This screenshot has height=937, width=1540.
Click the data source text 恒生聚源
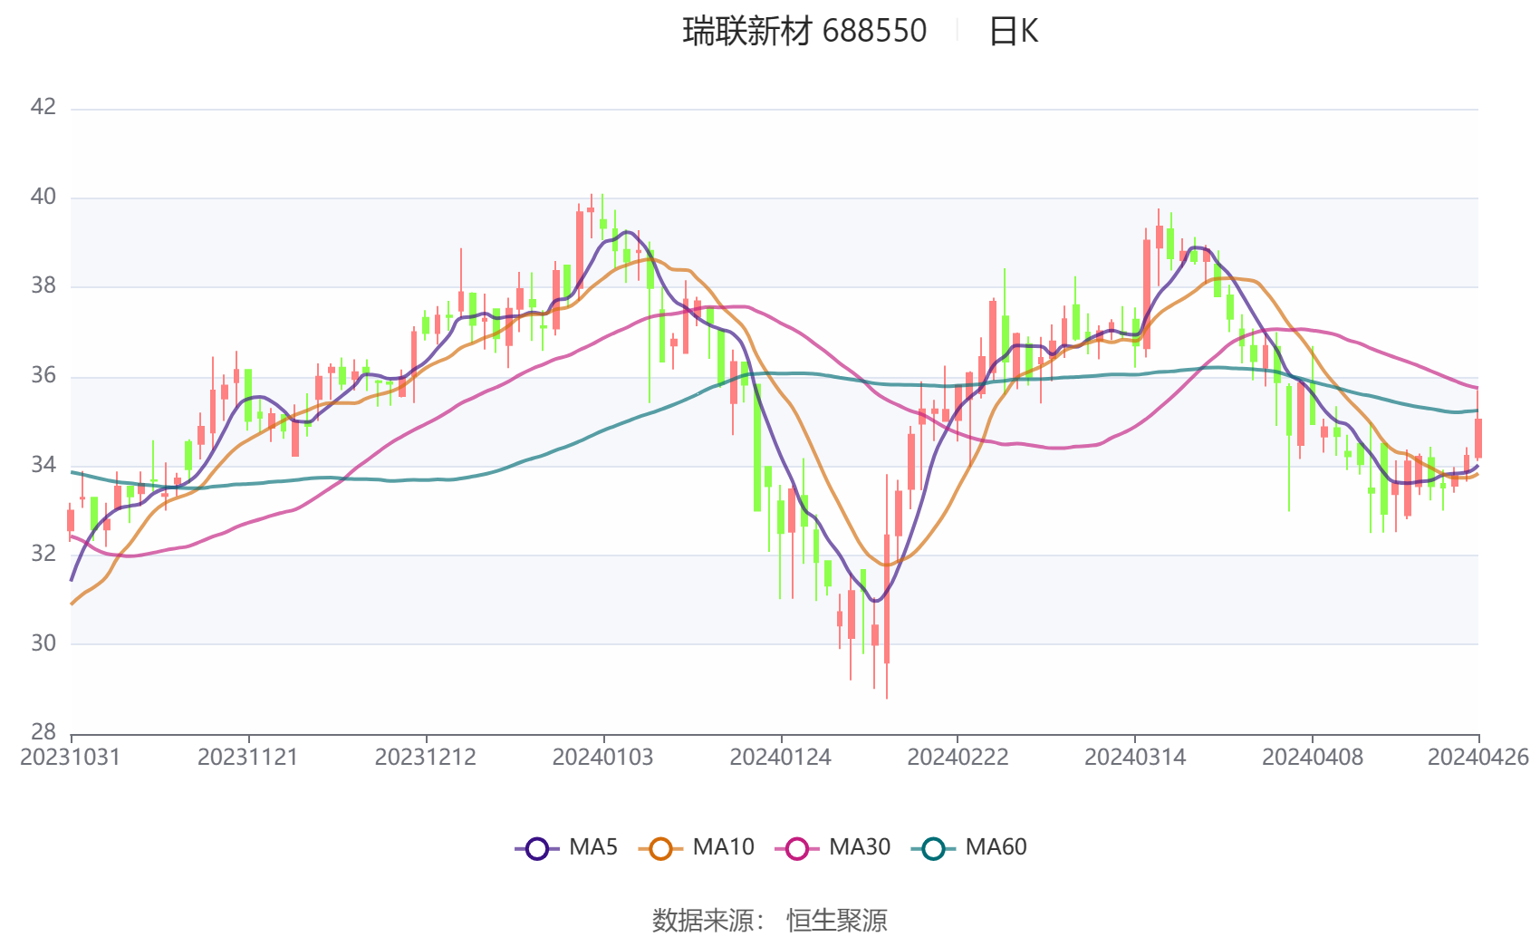click(x=837, y=921)
